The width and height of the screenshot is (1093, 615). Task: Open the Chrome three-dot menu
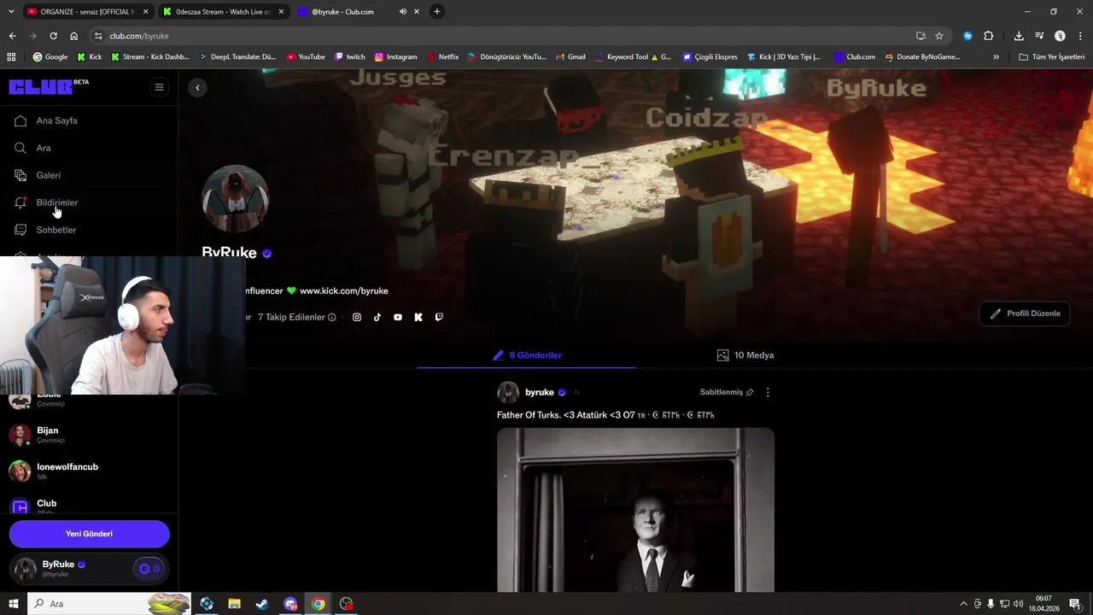pyautogui.click(x=1081, y=36)
